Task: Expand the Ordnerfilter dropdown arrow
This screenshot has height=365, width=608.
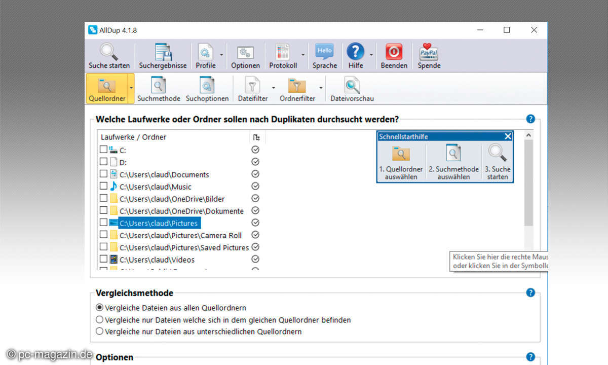Action: [321, 87]
